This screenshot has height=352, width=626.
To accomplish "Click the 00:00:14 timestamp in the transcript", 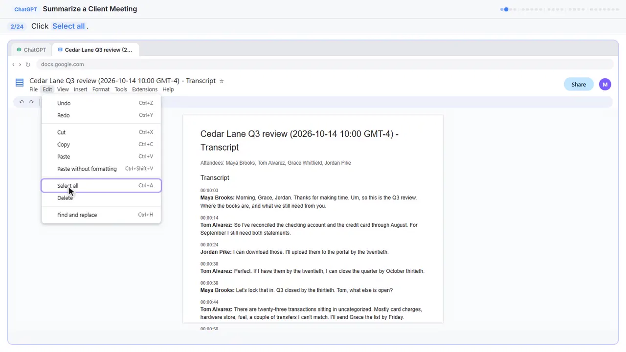I will pos(209,218).
